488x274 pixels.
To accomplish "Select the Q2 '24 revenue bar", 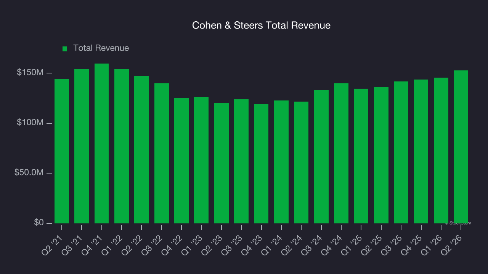I will (301, 162).
